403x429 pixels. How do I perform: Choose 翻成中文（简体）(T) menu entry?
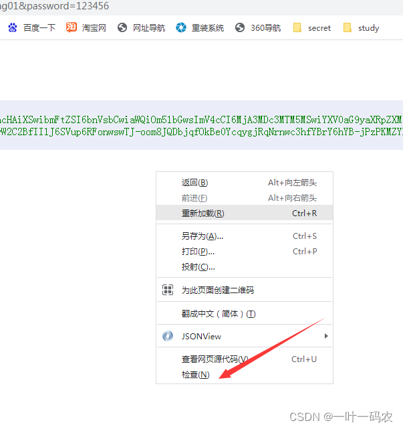(x=245, y=313)
